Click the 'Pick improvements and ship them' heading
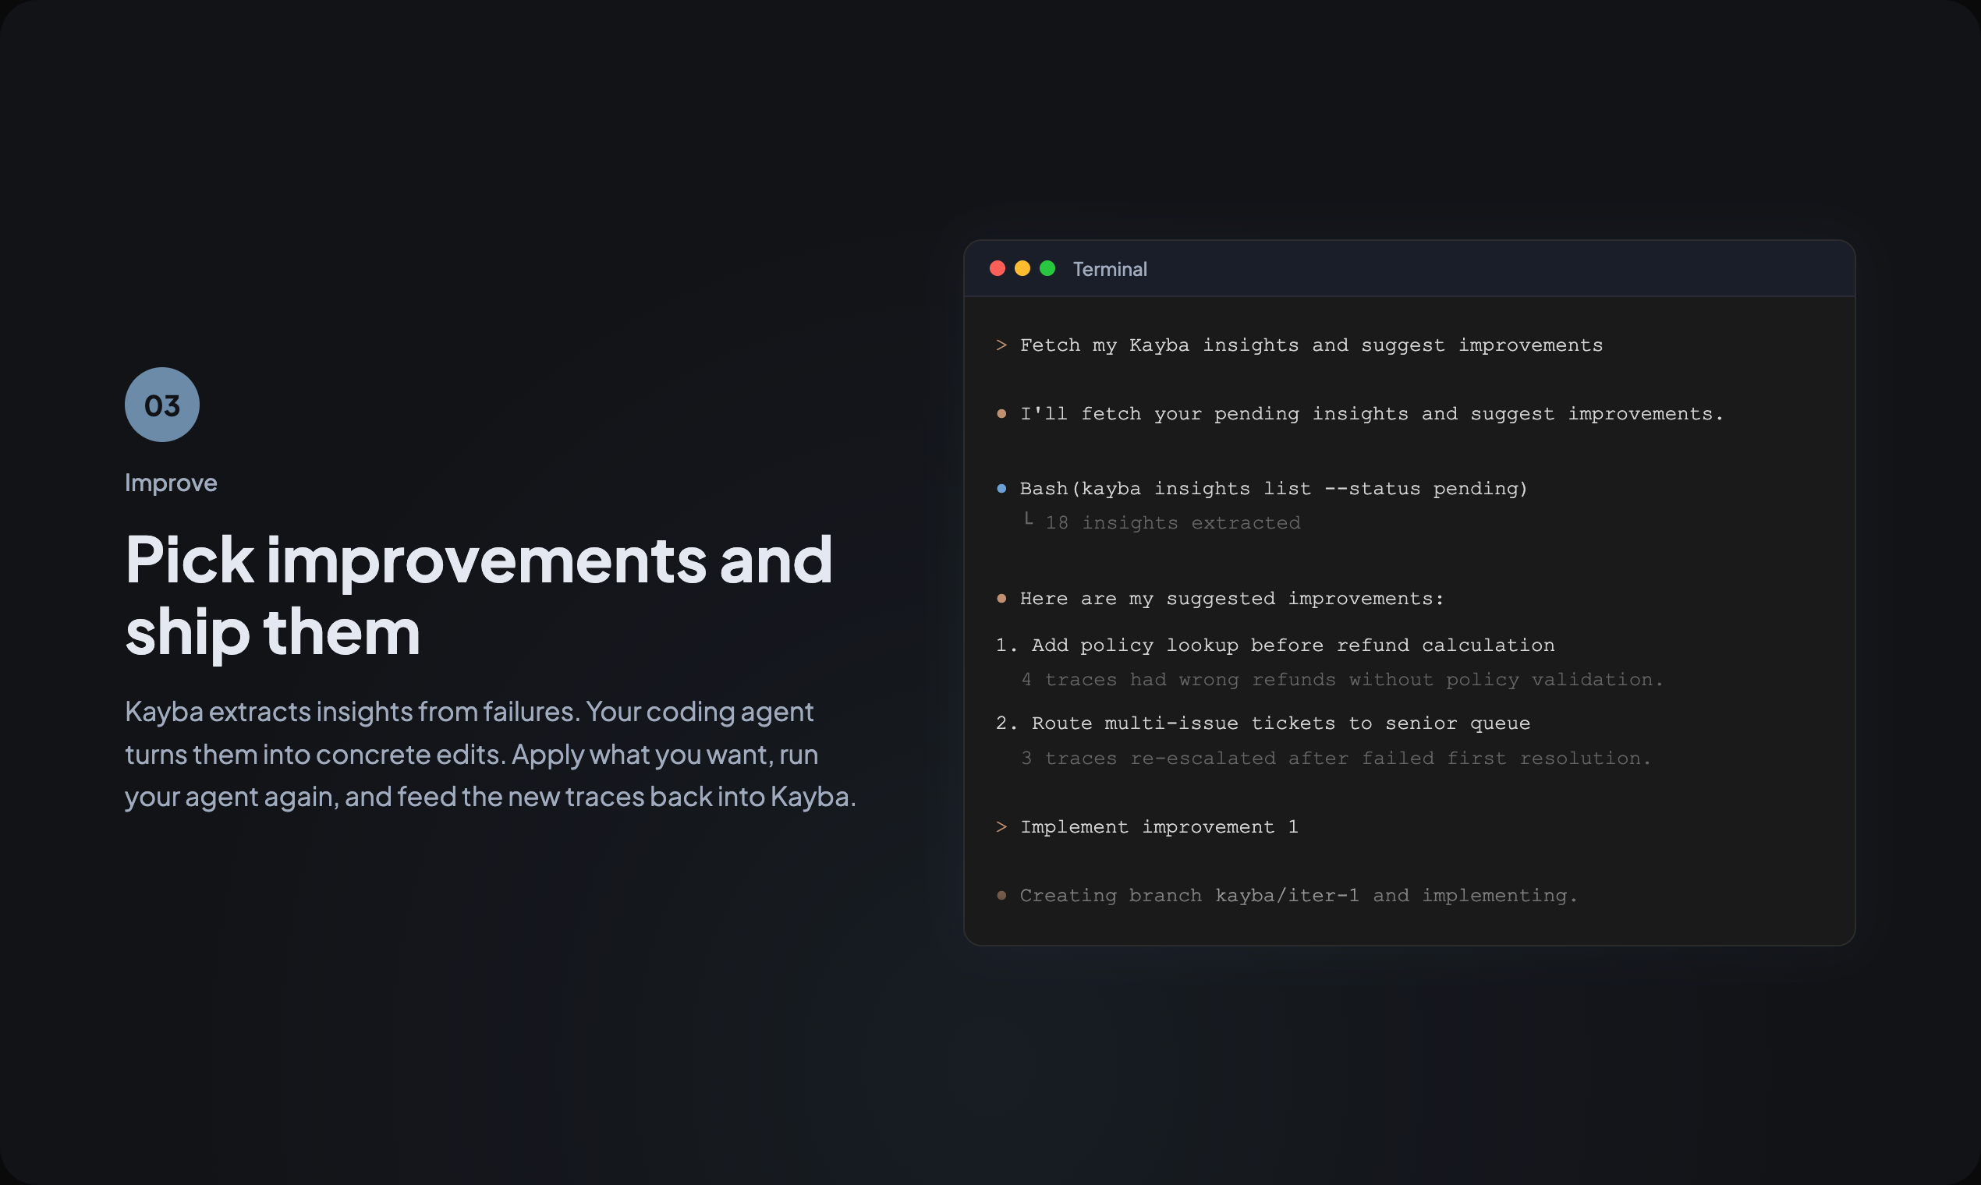The height and width of the screenshot is (1185, 1981). 478,595
